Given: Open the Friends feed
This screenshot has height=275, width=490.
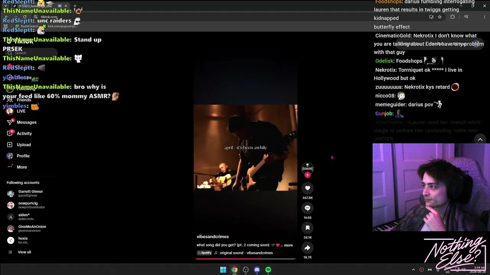Looking at the screenshot, I should 24,100.
